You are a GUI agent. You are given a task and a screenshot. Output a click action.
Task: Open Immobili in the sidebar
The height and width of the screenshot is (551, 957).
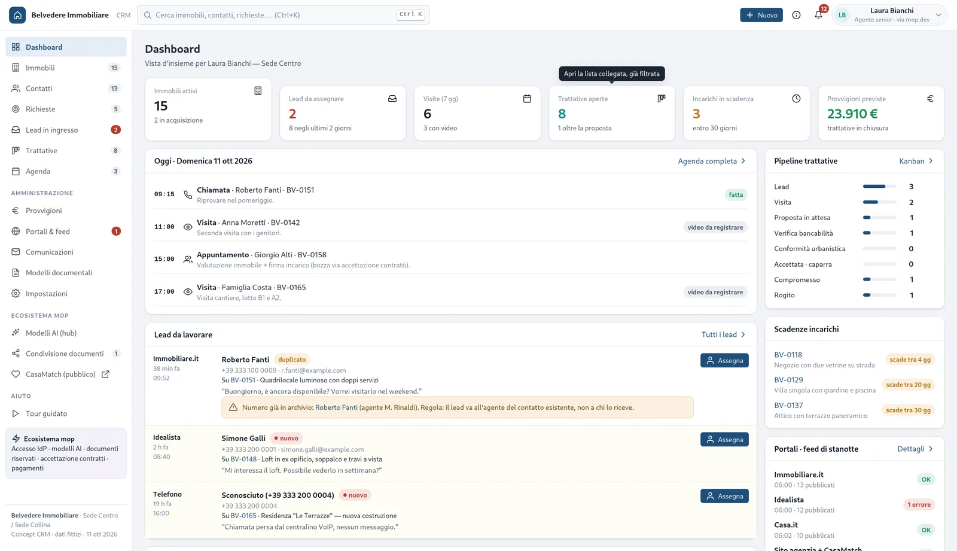coord(66,68)
